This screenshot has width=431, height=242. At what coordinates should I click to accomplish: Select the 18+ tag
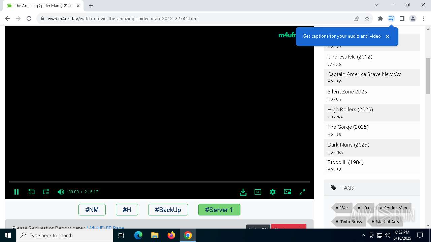[364, 208]
